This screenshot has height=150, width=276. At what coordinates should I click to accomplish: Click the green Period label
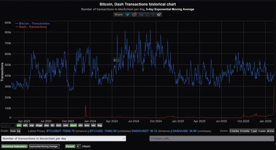pos(70,146)
